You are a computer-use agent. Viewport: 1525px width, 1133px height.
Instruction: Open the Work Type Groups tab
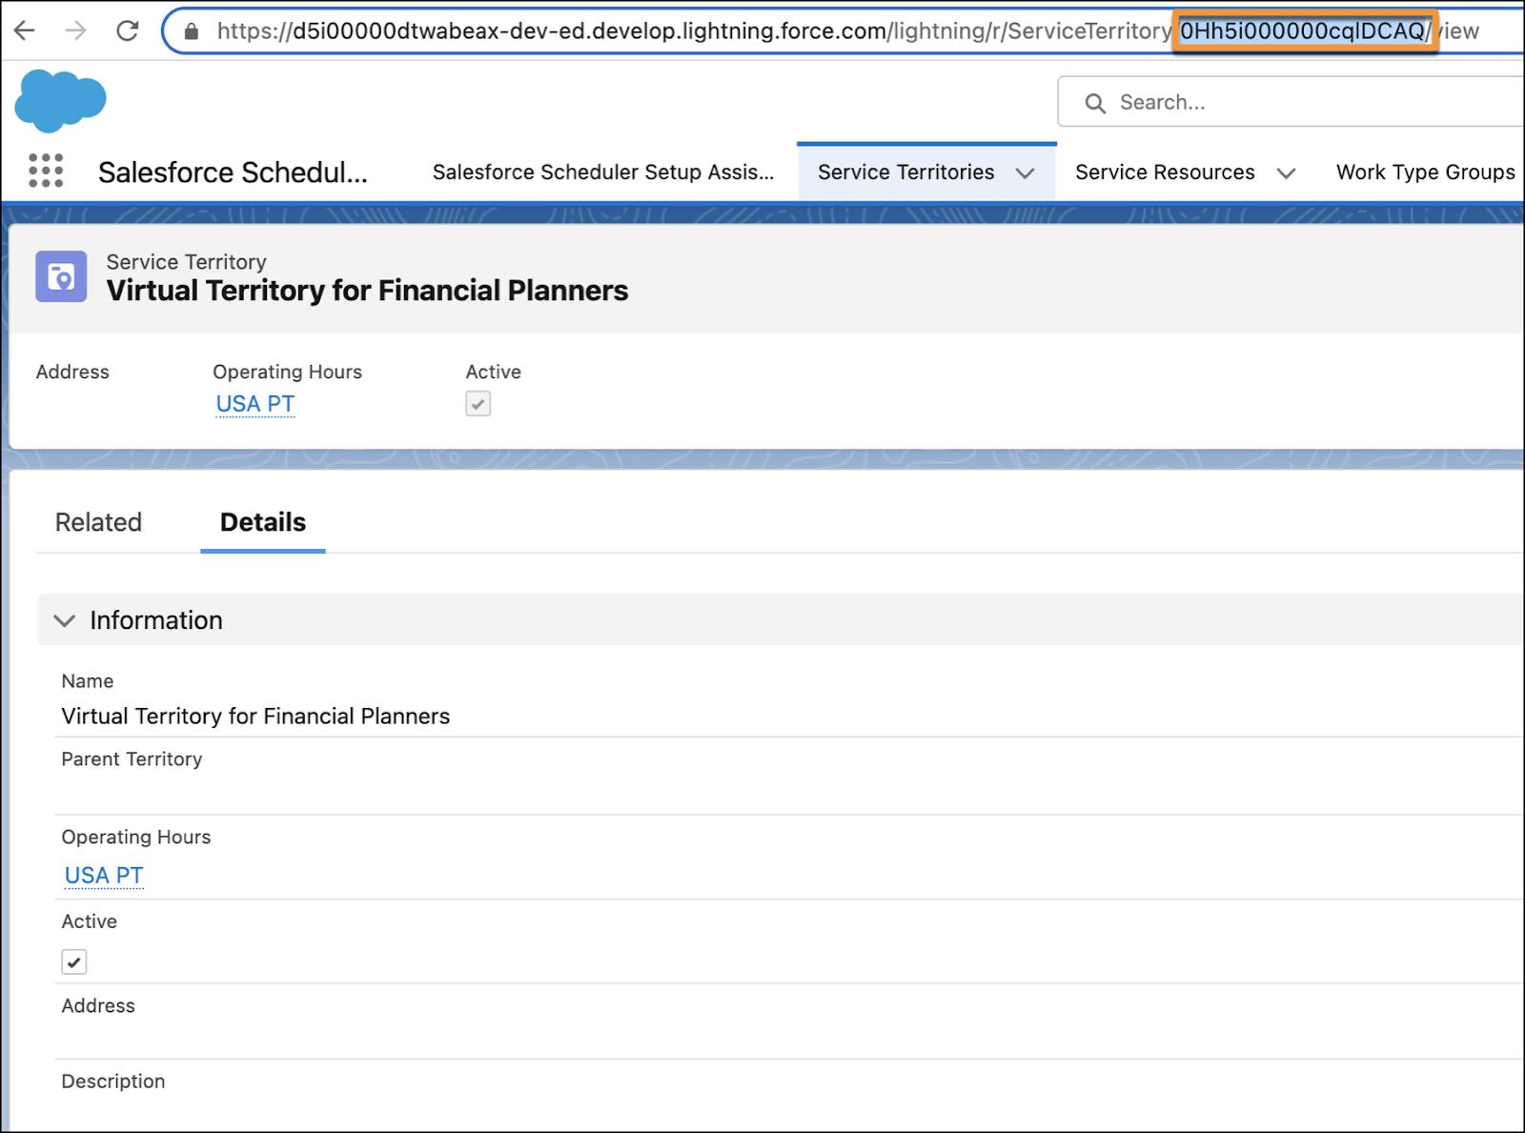pos(1425,172)
